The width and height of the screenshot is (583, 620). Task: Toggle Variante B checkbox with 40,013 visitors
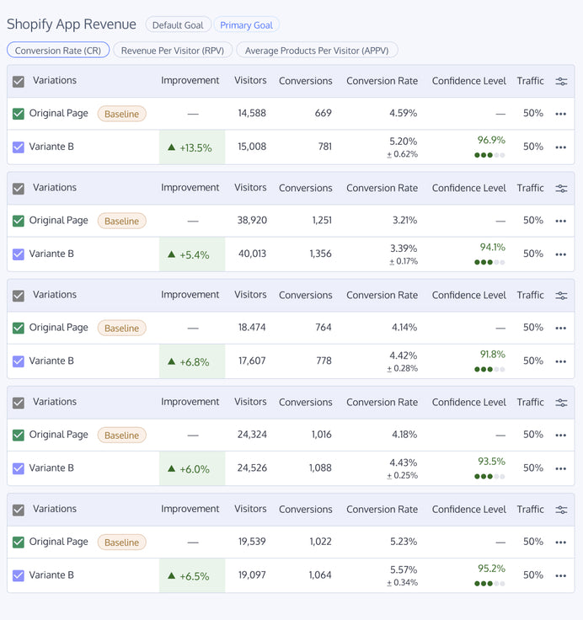click(x=19, y=254)
